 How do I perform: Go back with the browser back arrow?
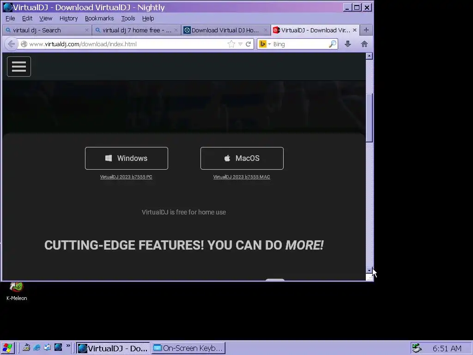11,44
